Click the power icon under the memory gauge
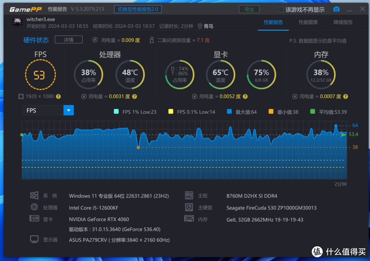370x261 pixels. click(295, 97)
